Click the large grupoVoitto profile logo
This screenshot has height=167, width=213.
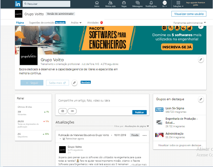pyautogui.click(x=28, y=56)
